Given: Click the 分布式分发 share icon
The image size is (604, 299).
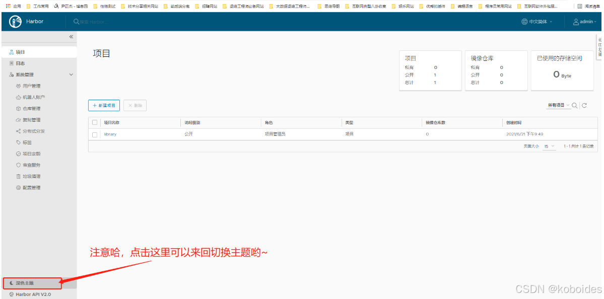Looking at the screenshot, I should point(18,131).
